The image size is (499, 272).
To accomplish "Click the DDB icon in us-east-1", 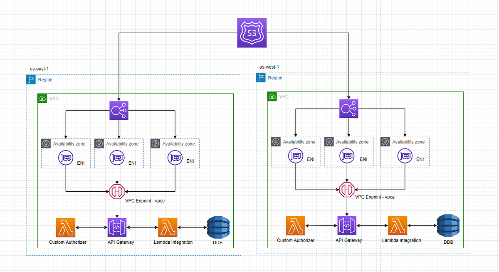I will tap(218, 227).
